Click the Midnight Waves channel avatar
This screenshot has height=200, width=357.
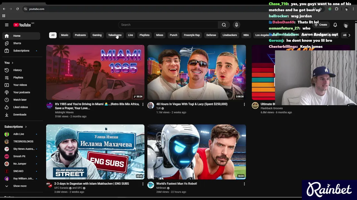(x=49, y=105)
